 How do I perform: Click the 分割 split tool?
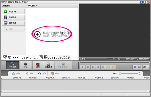tap(16, 73)
